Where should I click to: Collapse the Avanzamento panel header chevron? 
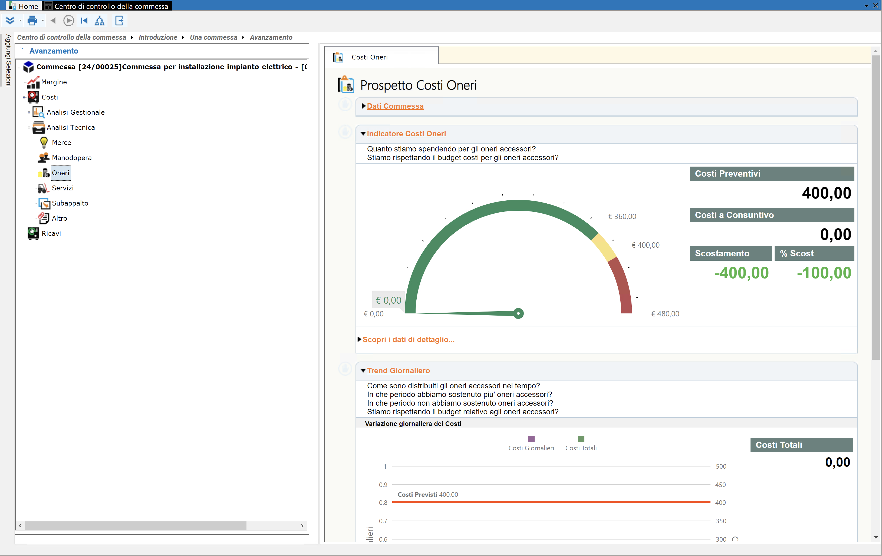tap(22, 49)
